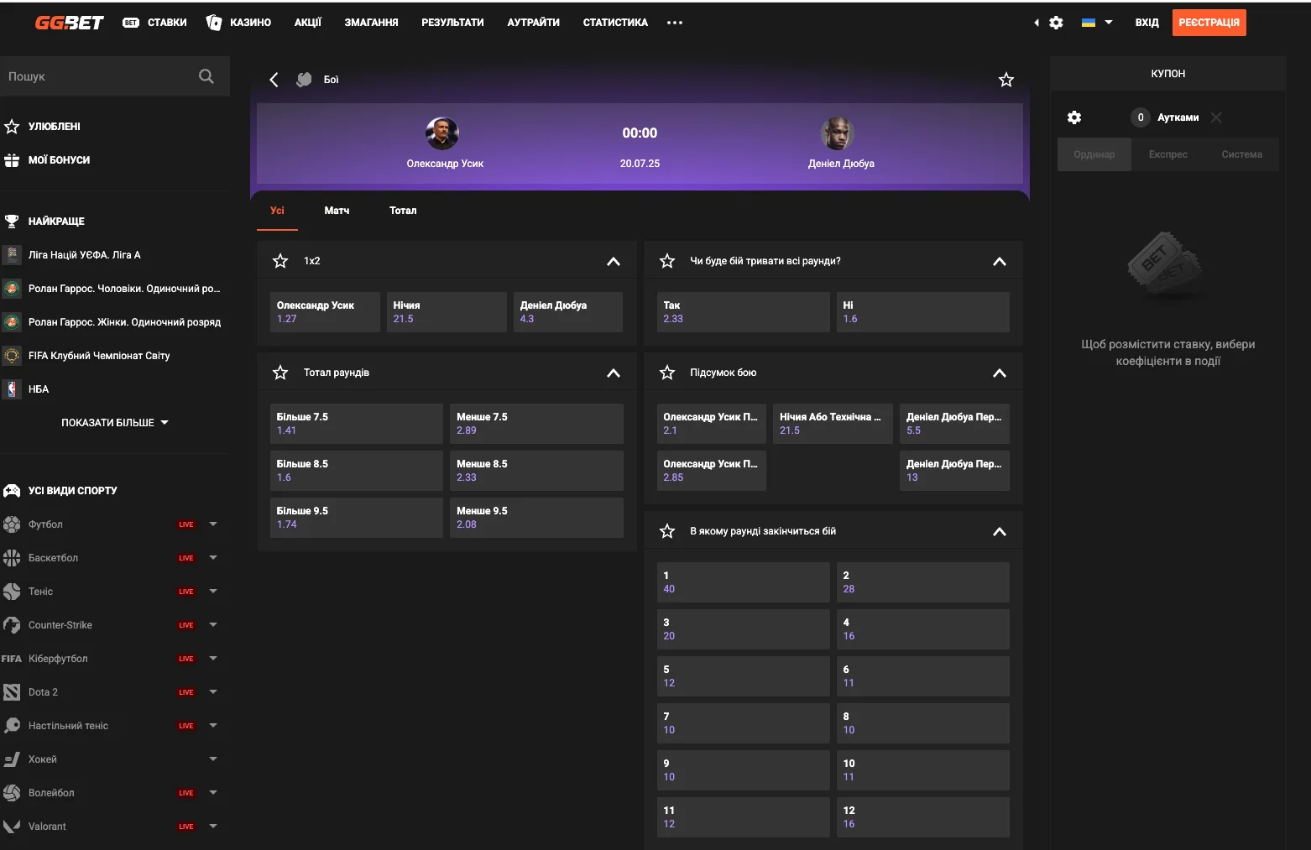Viewport: 1311px width, 850px height.
Task: Click Деніел Дюбуа fighter avatar
Action: coord(837,133)
